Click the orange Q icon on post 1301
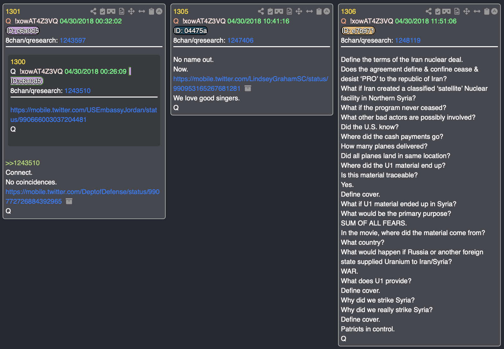 coord(8,21)
